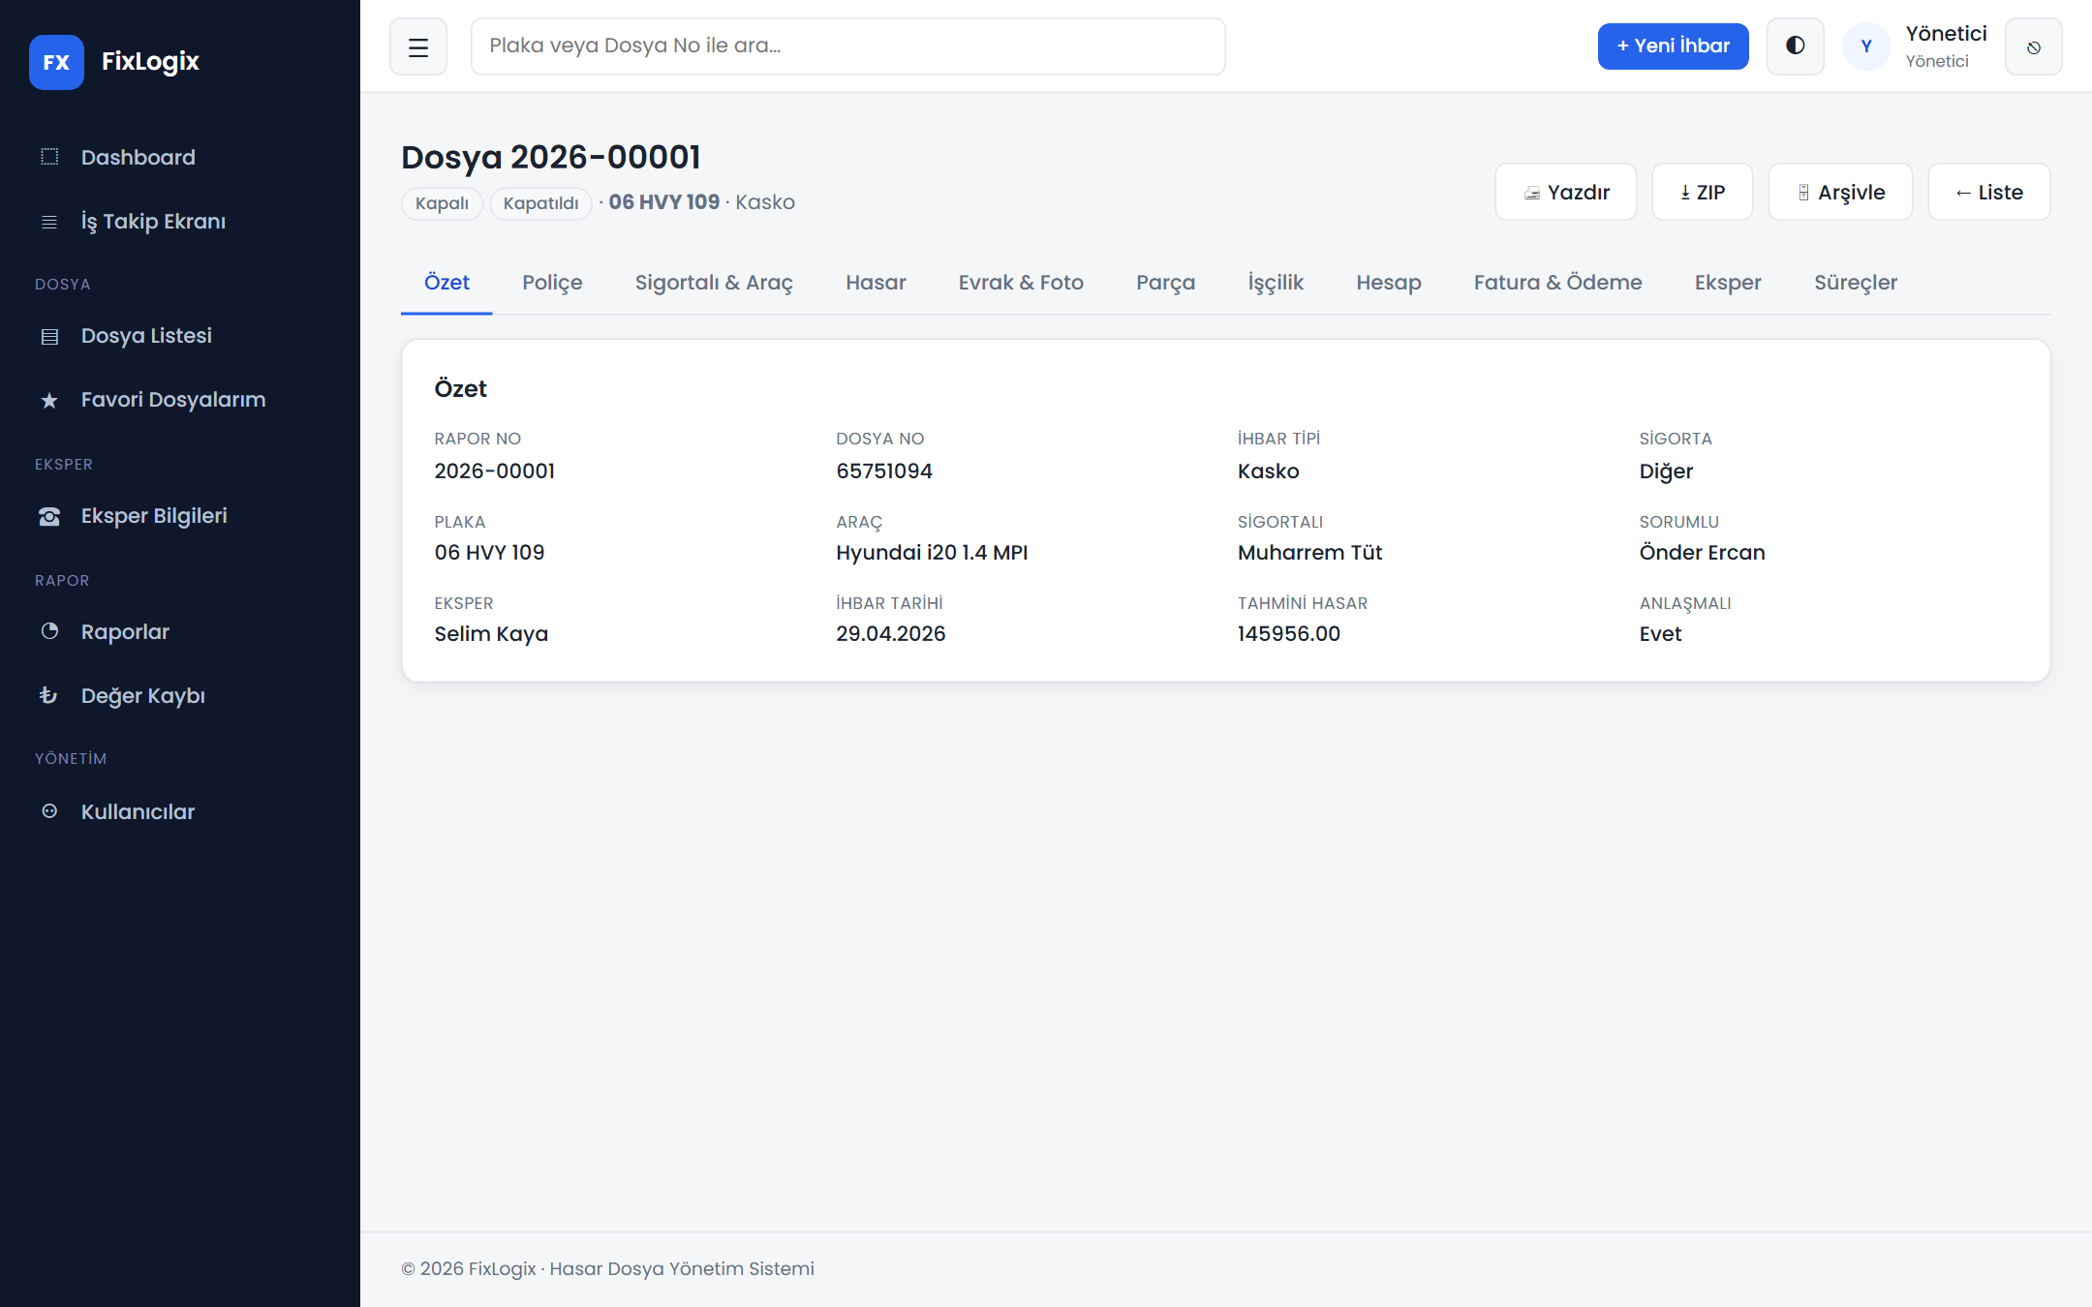Download the file using the ZIP button
Screen dimensions: 2092x1307
point(1703,192)
